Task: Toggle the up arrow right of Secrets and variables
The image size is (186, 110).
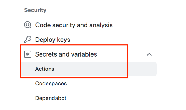Action: point(149,54)
